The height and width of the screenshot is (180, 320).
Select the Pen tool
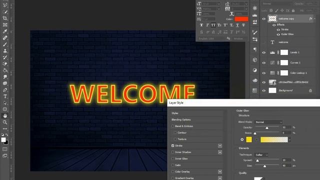pos(5,90)
